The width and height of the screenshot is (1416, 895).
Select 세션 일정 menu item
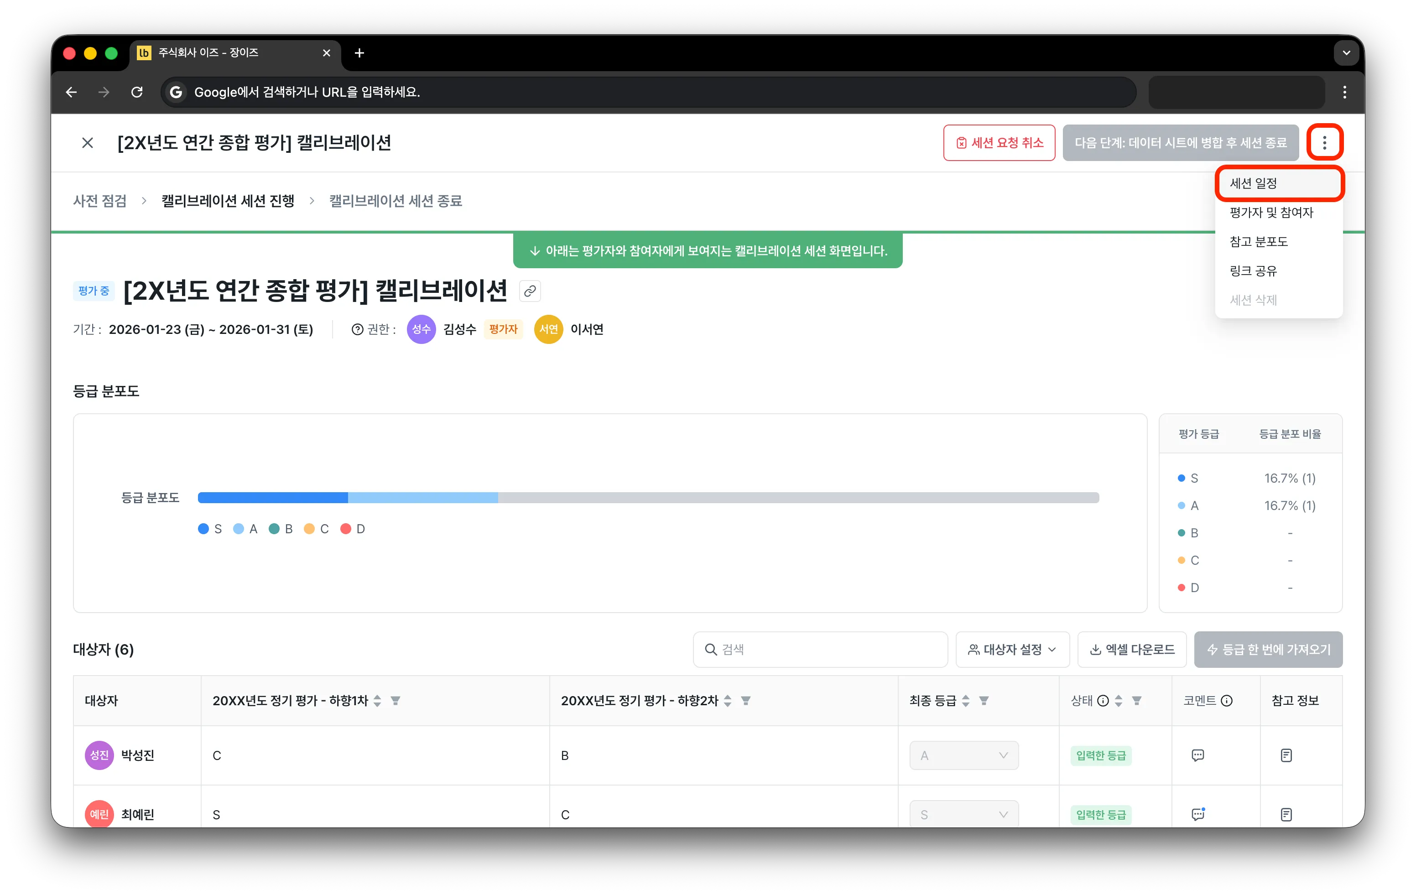pos(1278,183)
